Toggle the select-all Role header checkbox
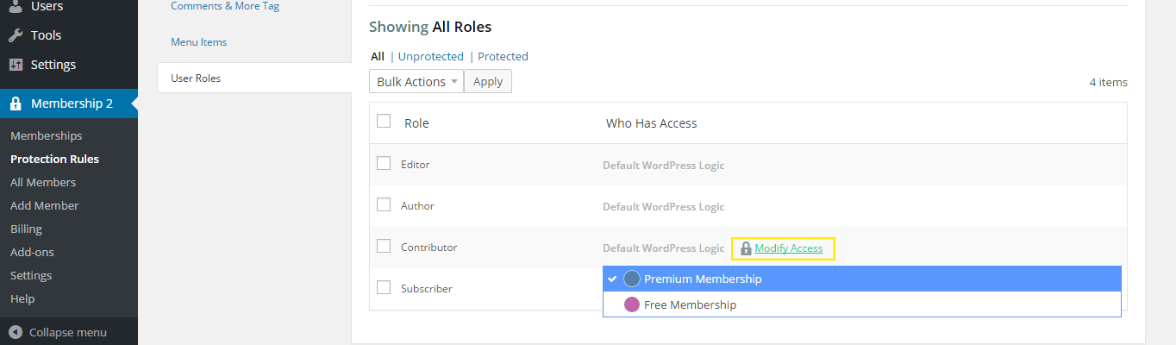 pos(385,122)
